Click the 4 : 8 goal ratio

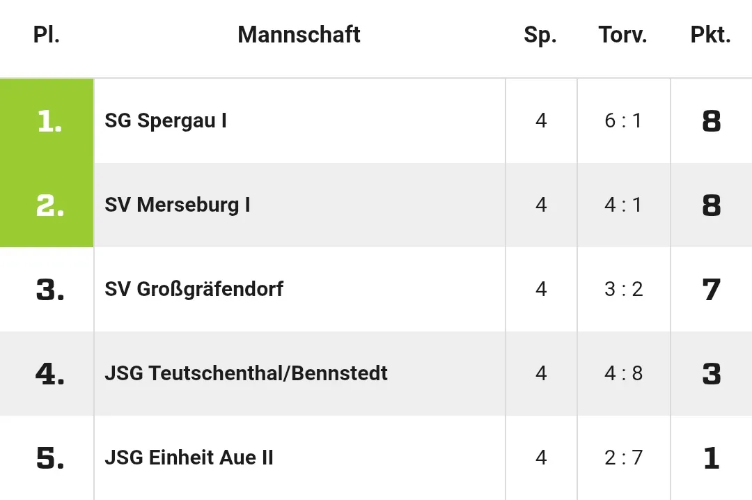point(623,373)
